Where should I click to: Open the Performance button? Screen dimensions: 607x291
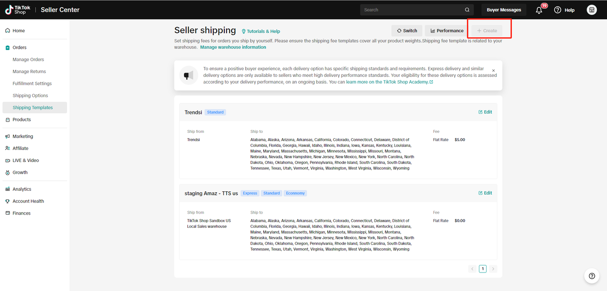click(447, 31)
